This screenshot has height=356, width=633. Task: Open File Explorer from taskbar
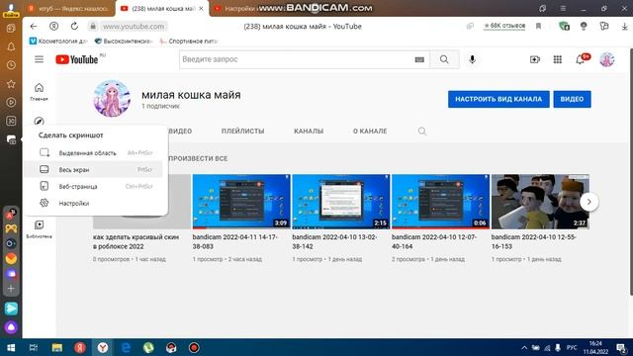pos(57,348)
